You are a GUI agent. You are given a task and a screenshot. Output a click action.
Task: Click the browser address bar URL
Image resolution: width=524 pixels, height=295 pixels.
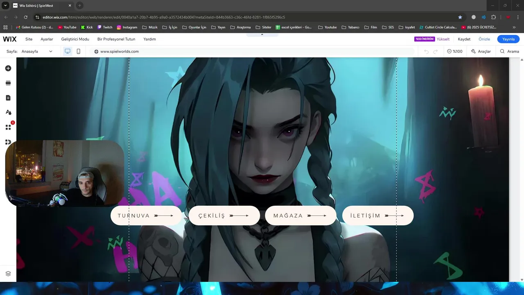pos(164,17)
